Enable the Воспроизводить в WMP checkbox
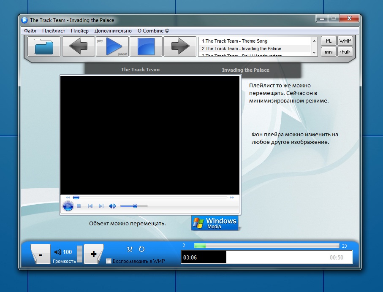The height and width of the screenshot is (292, 383). pos(109,261)
